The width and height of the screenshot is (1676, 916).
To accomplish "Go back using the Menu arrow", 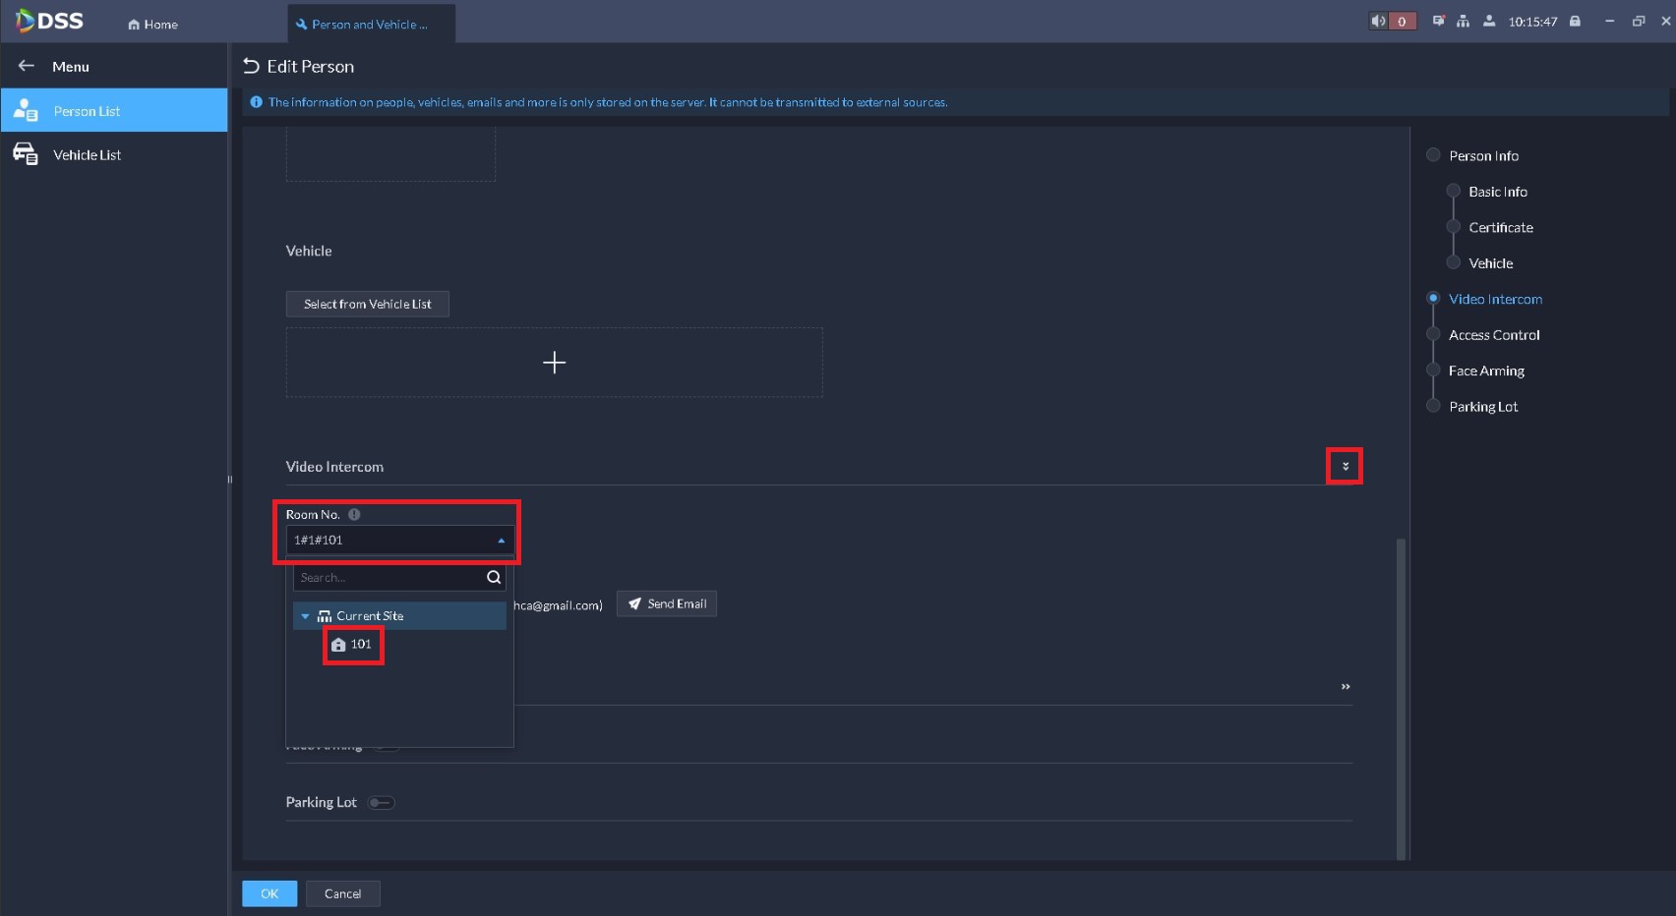I will [x=27, y=66].
